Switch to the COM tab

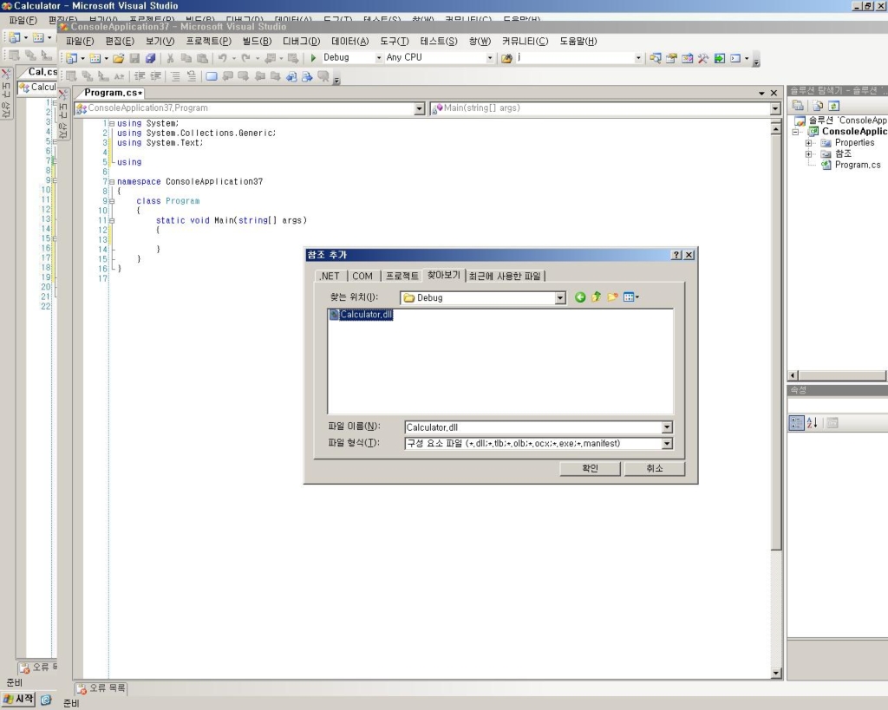tap(362, 277)
